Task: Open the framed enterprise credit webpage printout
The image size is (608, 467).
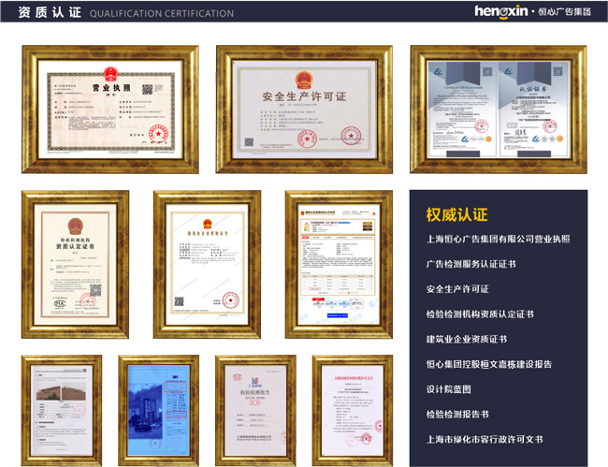Action: point(339,265)
